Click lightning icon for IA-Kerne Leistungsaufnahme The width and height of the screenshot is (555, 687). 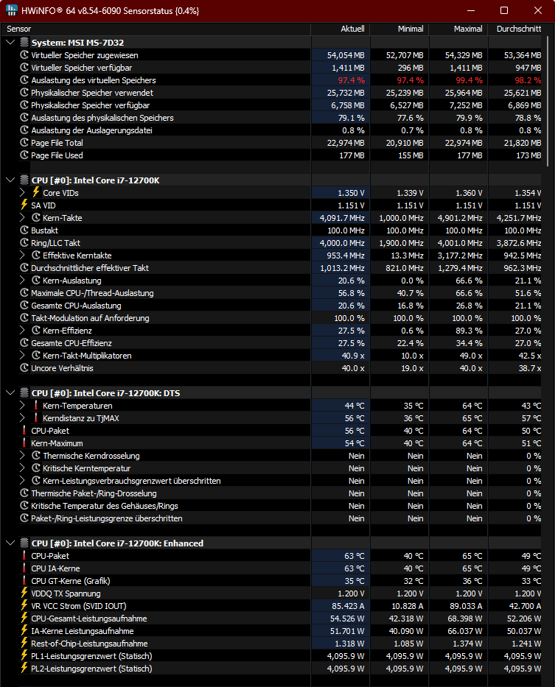24,630
